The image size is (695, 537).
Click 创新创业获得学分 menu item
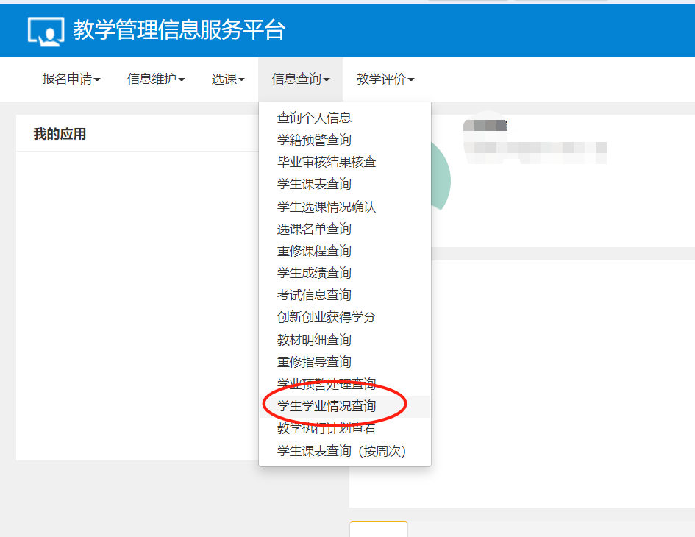pos(327,317)
